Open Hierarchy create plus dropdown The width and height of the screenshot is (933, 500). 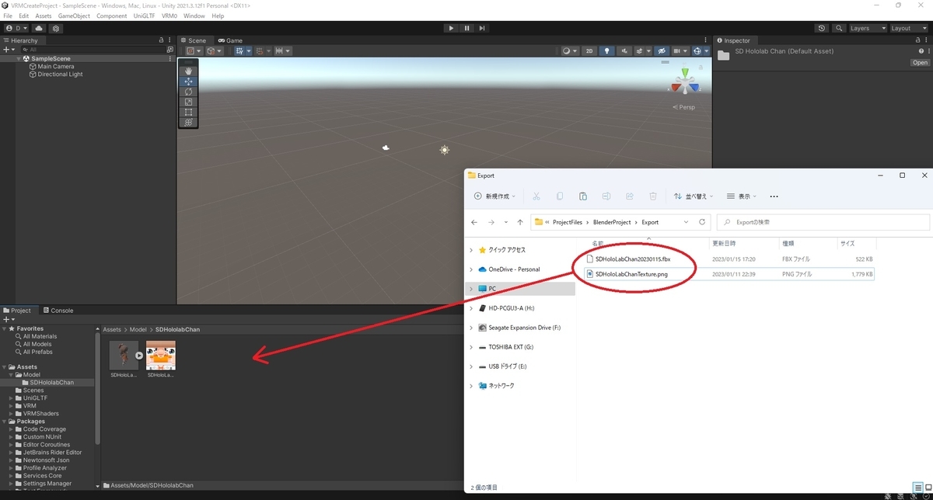coord(9,49)
